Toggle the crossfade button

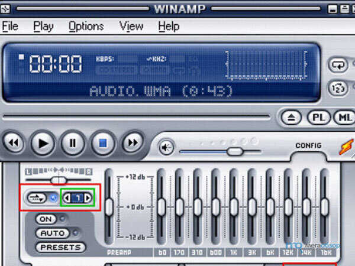[x=37, y=198]
